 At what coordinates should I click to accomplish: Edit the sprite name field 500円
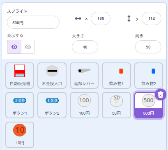coord(33,22)
